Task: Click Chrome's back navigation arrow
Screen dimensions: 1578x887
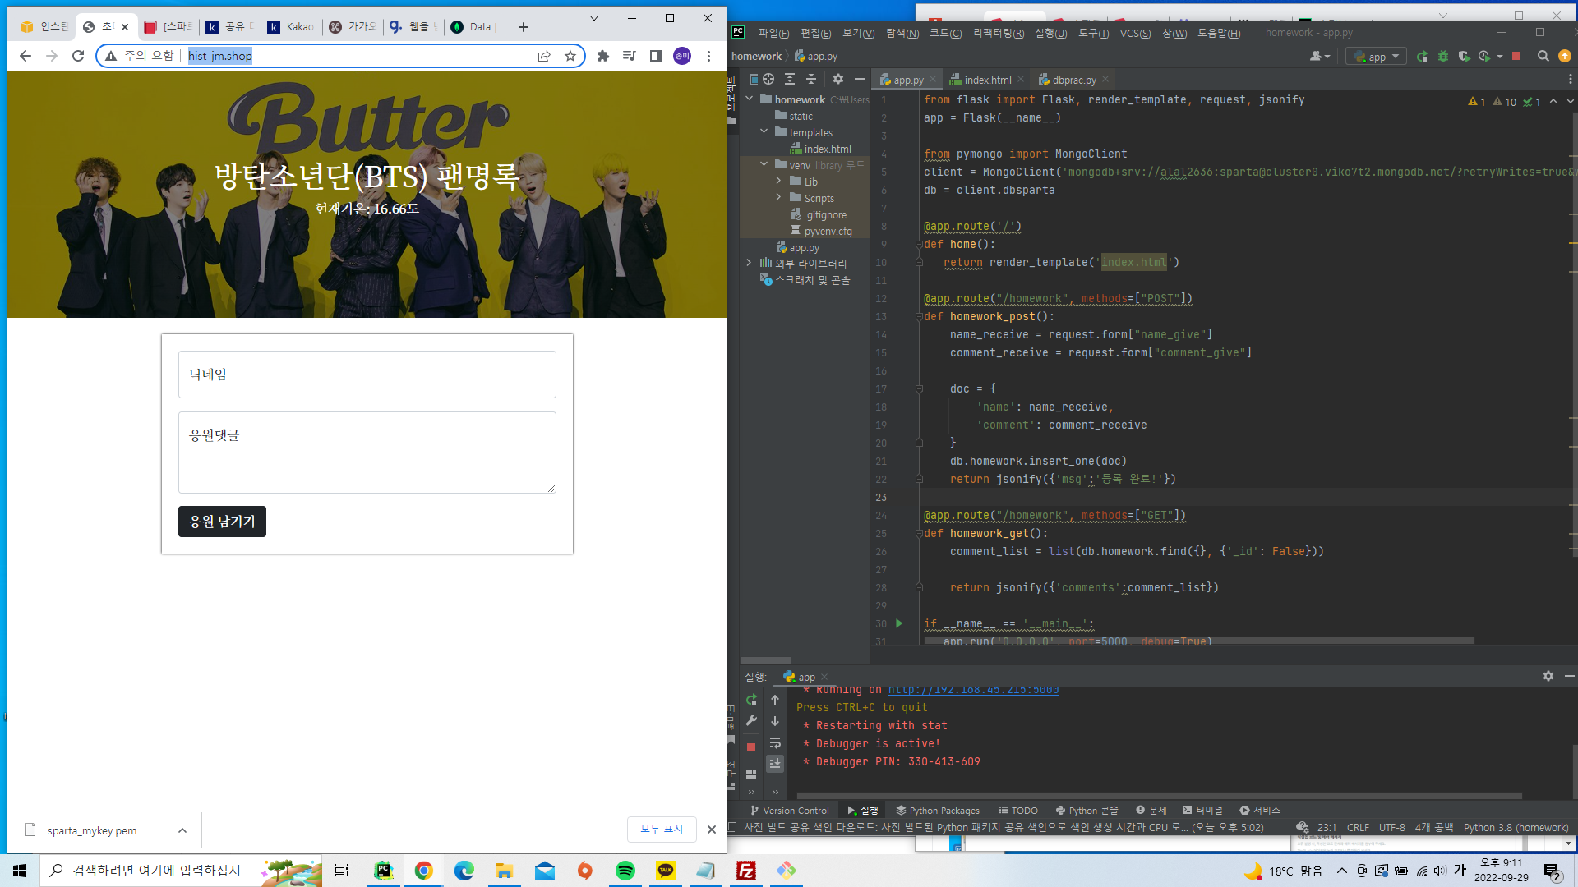Action: pyautogui.click(x=25, y=56)
